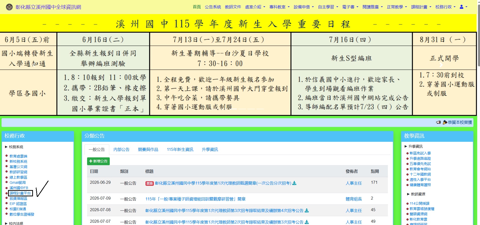480x225 pixels.
Task: Click the megaphone icon in marquee bar
Action: pyautogui.click(x=438, y=122)
